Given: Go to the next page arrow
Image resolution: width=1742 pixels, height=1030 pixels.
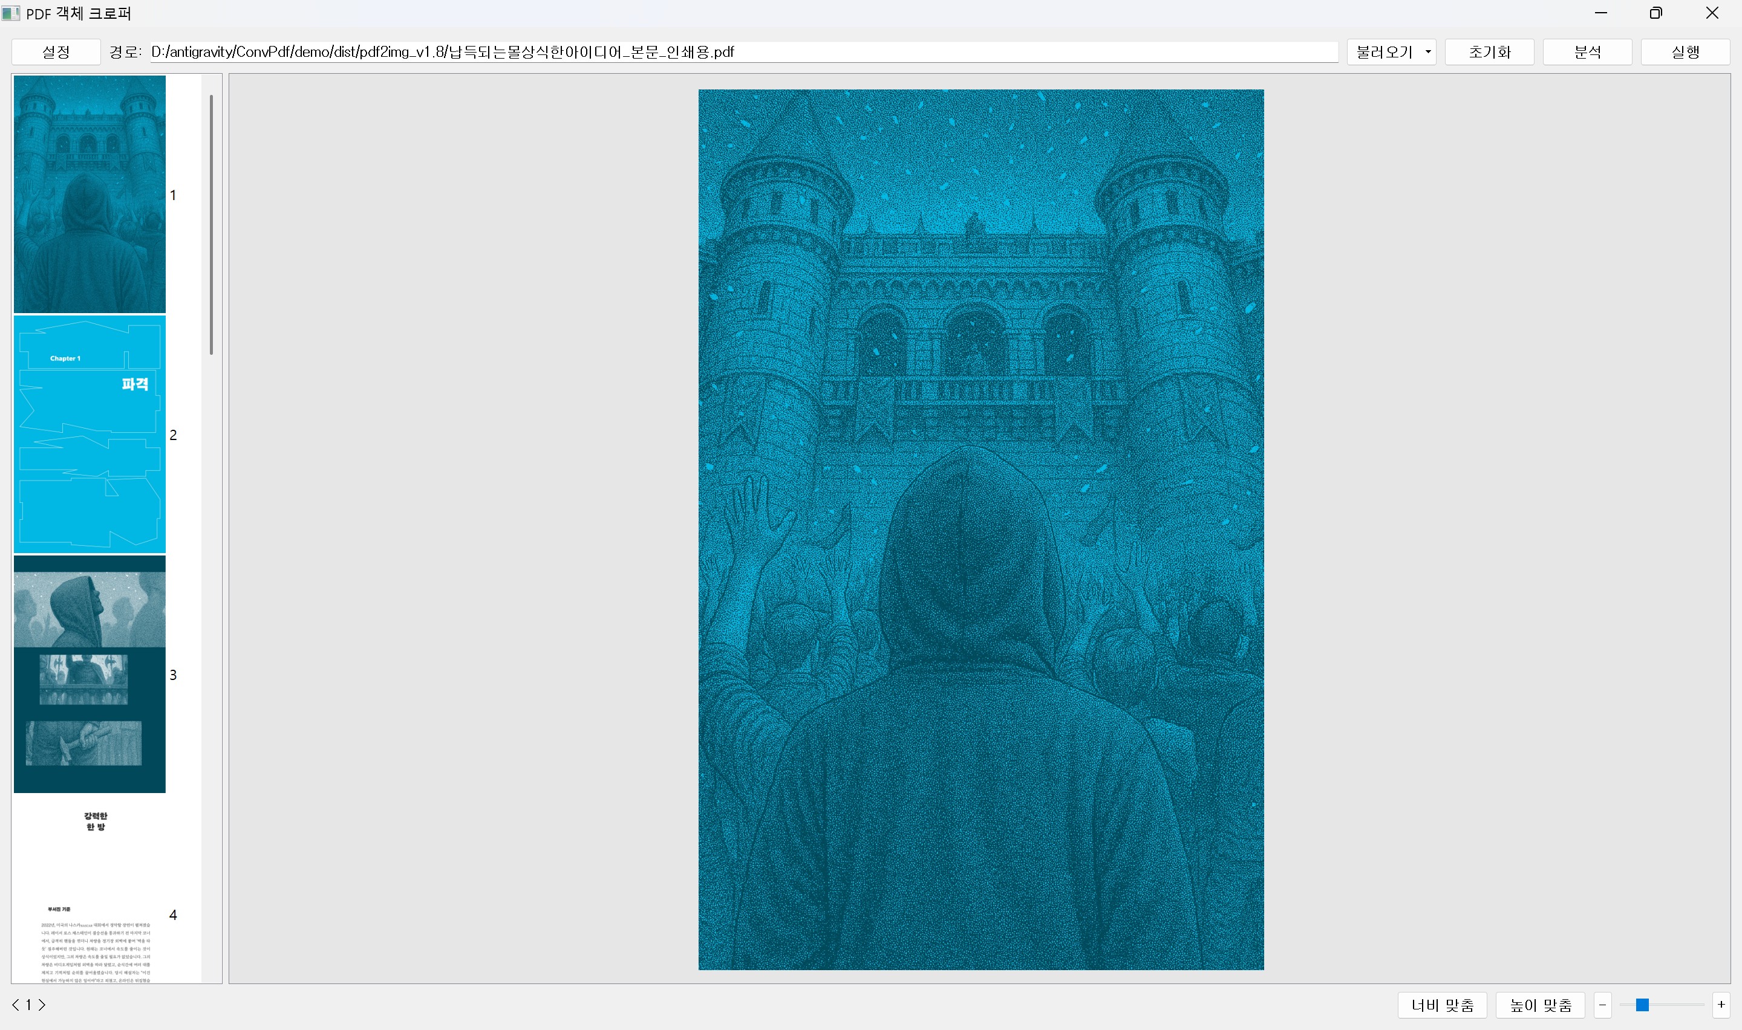Looking at the screenshot, I should 42,1005.
